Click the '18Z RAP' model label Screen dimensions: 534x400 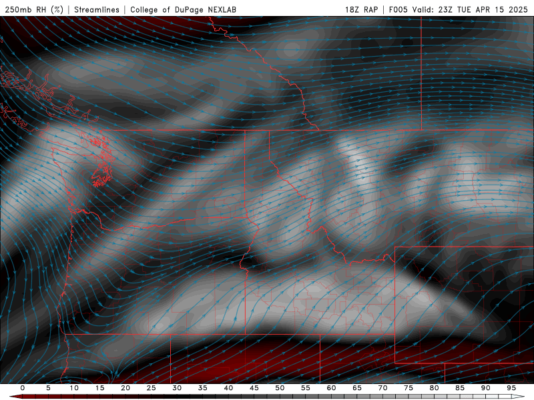pyautogui.click(x=361, y=9)
